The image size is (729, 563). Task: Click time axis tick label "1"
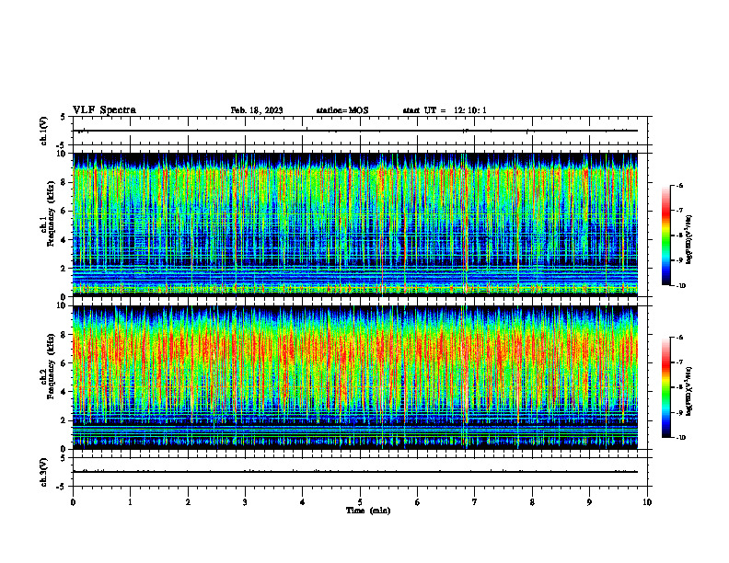click(130, 502)
